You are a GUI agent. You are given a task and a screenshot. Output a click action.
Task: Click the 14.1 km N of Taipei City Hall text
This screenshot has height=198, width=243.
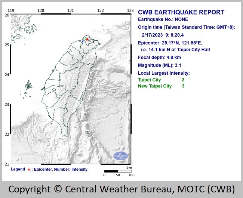click(x=175, y=50)
